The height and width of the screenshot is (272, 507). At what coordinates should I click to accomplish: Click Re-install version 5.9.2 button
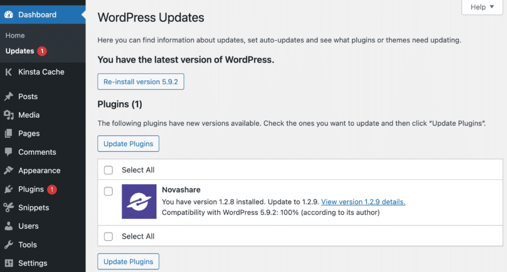(141, 82)
